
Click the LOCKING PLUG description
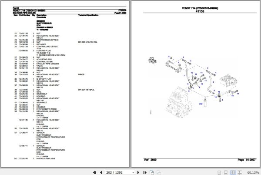click(x=43, y=50)
